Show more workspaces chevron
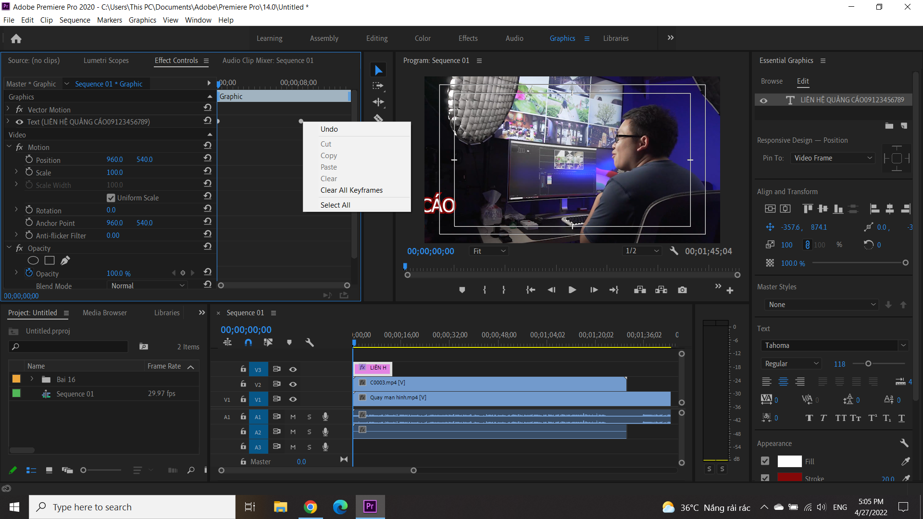The height and width of the screenshot is (519, 923). (x=671, y=38)
